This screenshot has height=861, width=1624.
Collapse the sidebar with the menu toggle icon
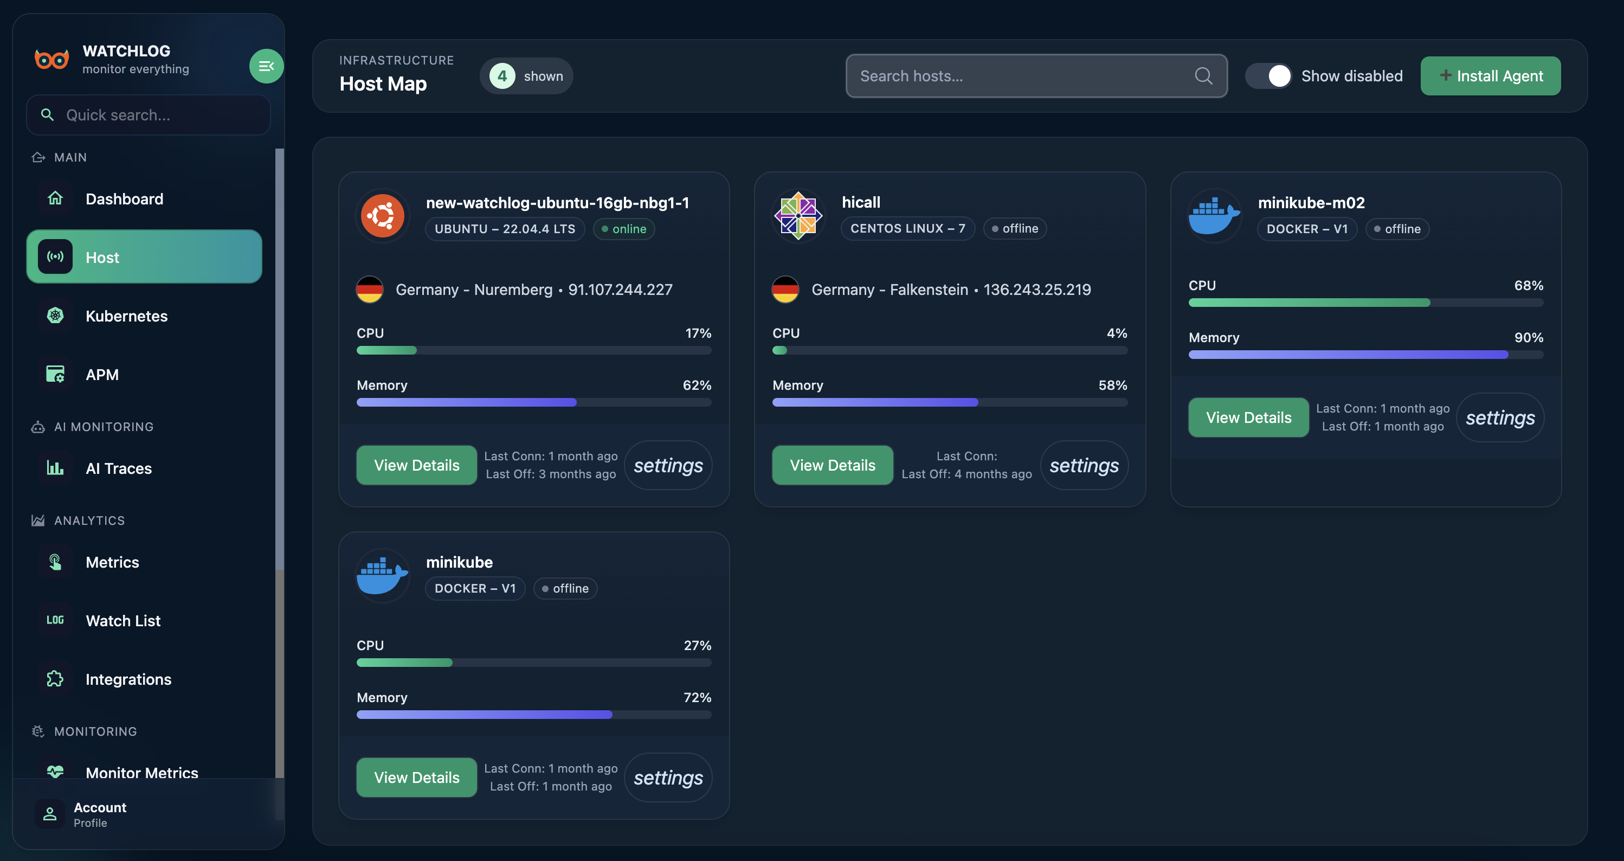click(x=266, y=66)
